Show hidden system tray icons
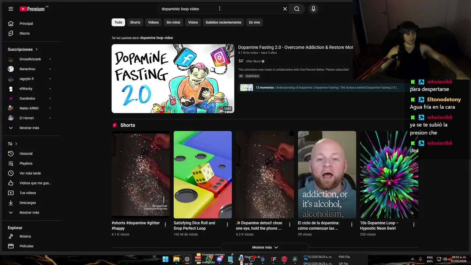The image size is (471, 265). 412,259
